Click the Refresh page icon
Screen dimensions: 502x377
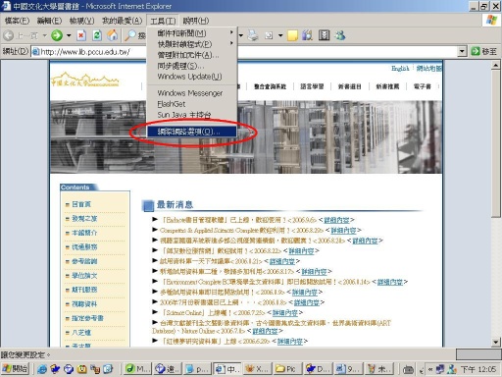[x=97, y=35]
